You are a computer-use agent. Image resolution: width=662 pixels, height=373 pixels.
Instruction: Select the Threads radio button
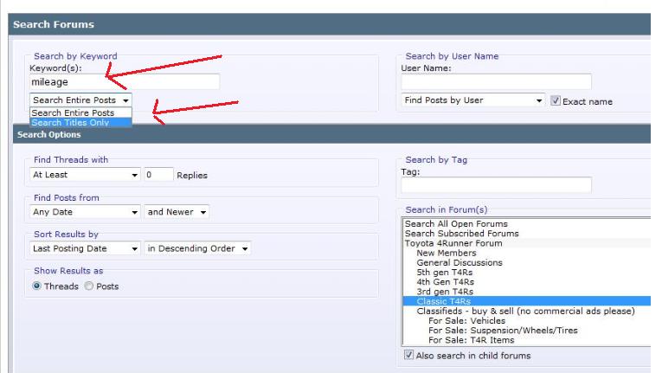(x=36, y=286)
